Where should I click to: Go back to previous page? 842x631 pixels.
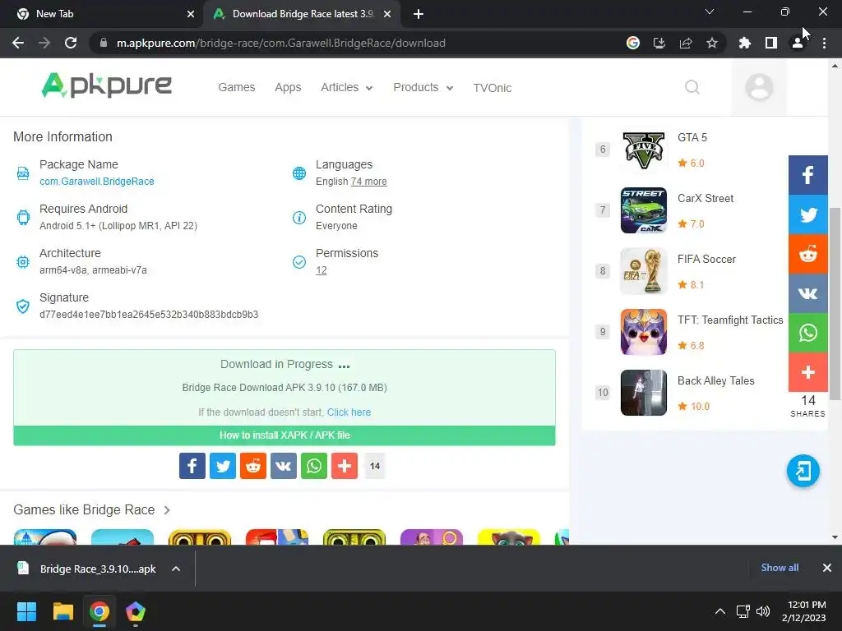point(18,43)
